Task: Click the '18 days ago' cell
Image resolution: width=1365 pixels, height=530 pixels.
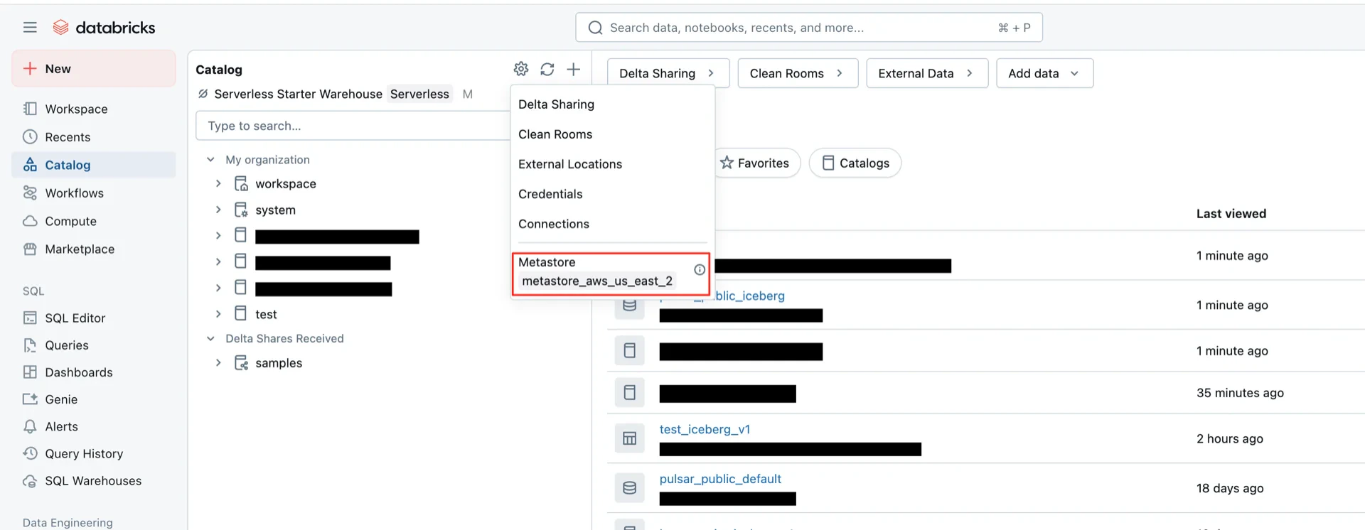Action: click(1230, 488)
